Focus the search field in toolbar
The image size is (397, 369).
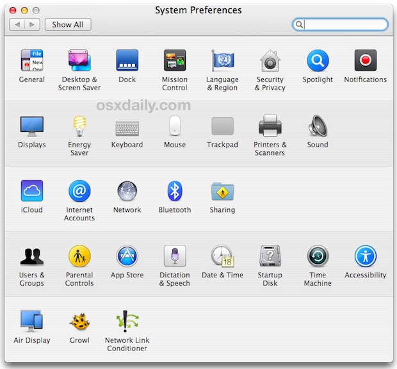340,24
